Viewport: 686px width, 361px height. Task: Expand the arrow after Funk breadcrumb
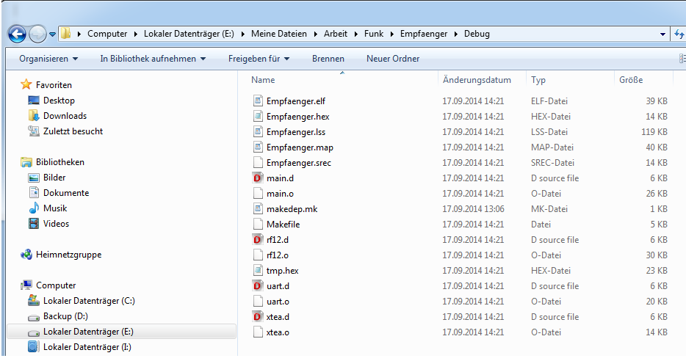pyautogui.click(x=391, y=34)
